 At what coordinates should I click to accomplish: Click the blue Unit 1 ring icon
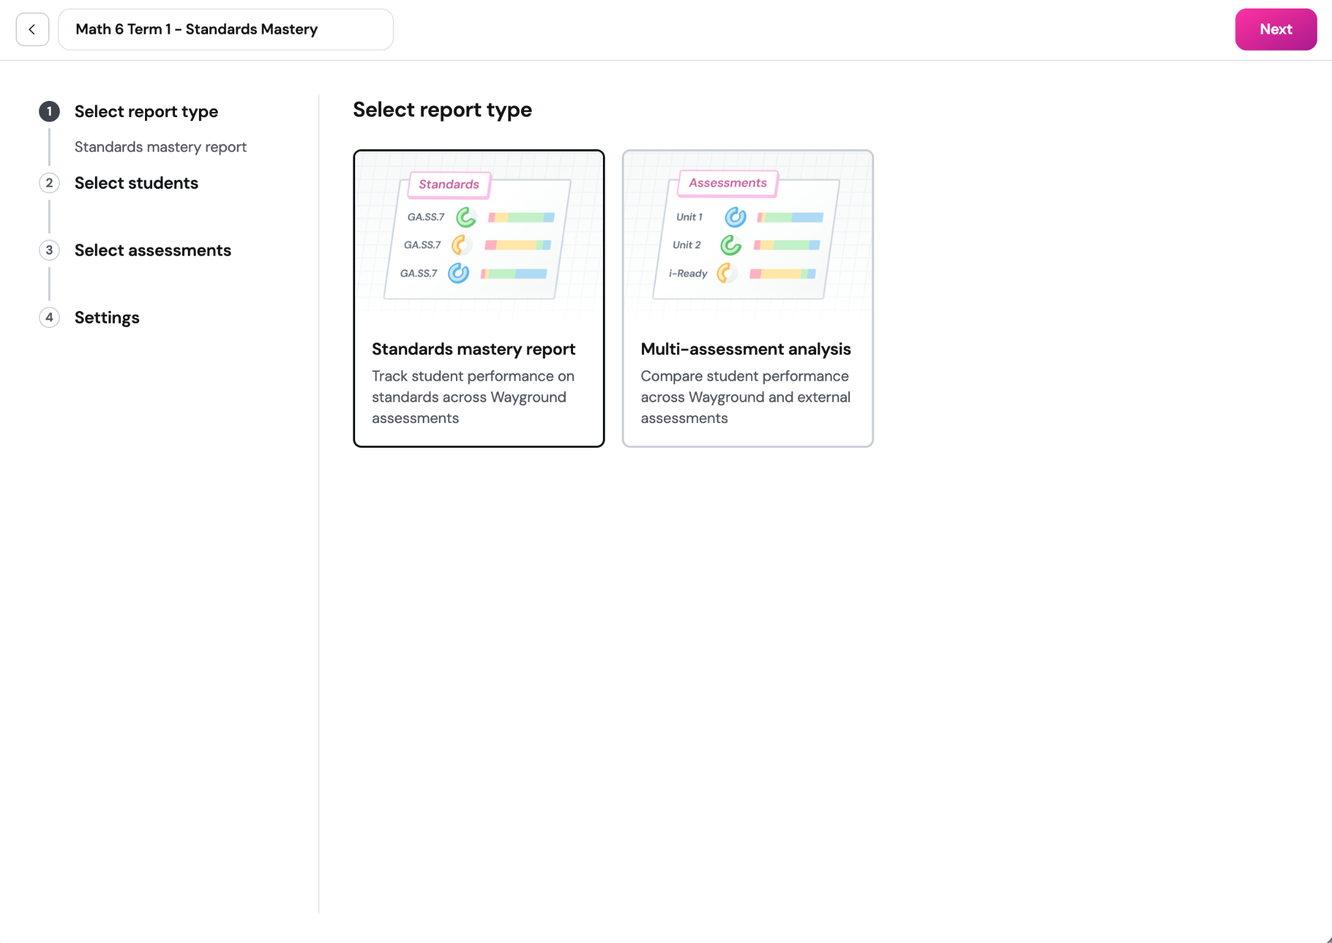(736, 217)
